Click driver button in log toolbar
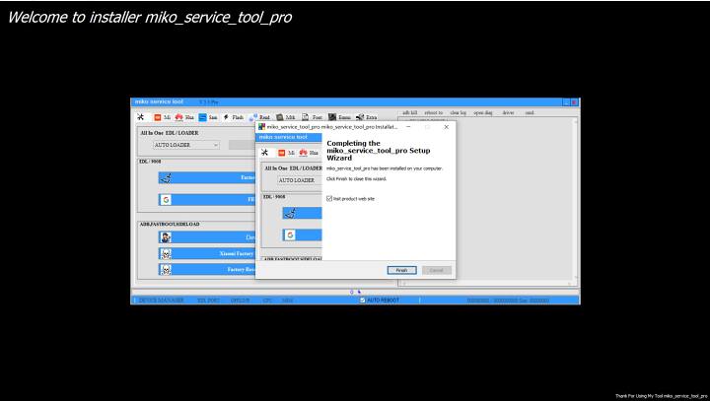Screen dimensions: 710x401 point(508,112)
